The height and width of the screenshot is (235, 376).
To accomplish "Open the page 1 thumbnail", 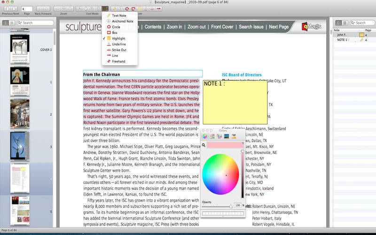I will pyautogui.click(x=20, y=81).
